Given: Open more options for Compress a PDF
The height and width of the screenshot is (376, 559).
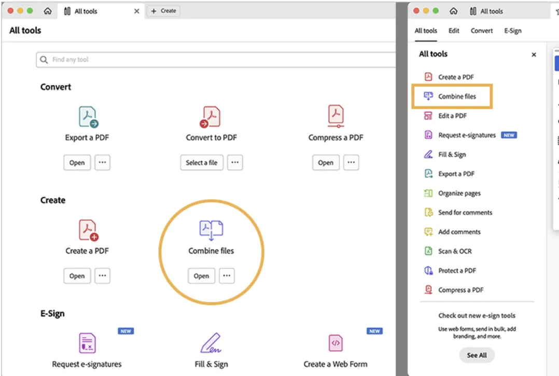Looking at the screenshot, I should [351, 162].
